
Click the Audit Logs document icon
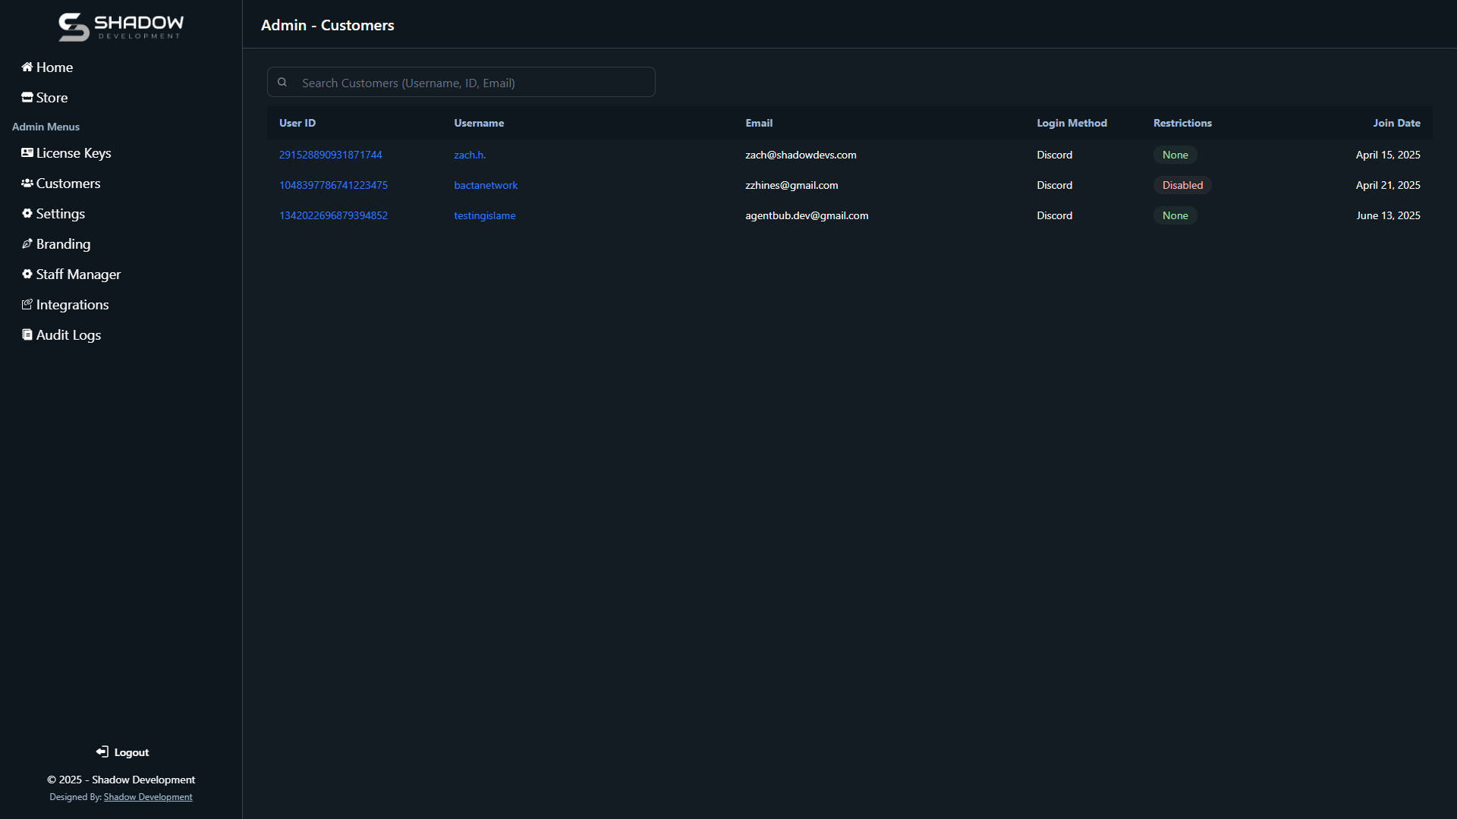coord(27,335)
